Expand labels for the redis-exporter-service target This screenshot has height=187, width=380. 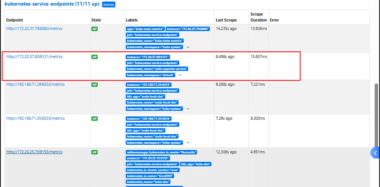[x=180, y=75]
